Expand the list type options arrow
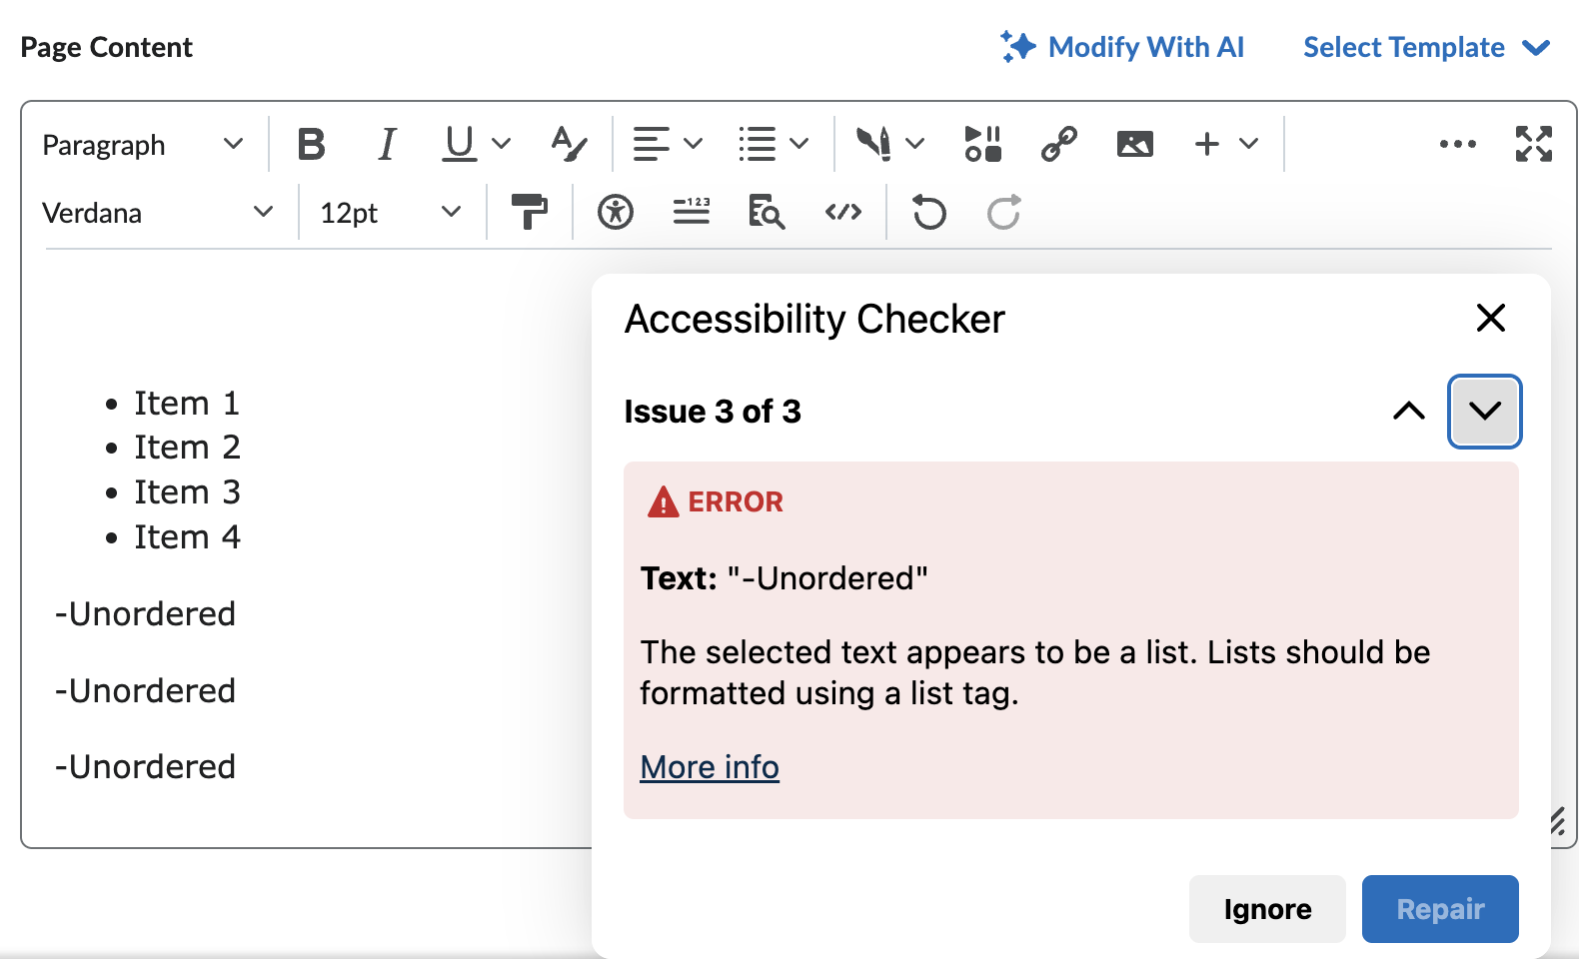The image size is (1579, 959). (x=799, y=145)
